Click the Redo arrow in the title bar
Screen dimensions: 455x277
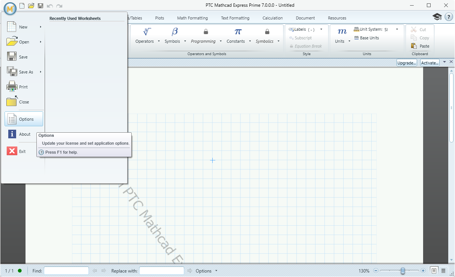(59, 6)
